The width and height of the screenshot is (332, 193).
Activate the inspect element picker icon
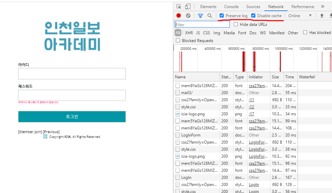(x=179, y=7)
